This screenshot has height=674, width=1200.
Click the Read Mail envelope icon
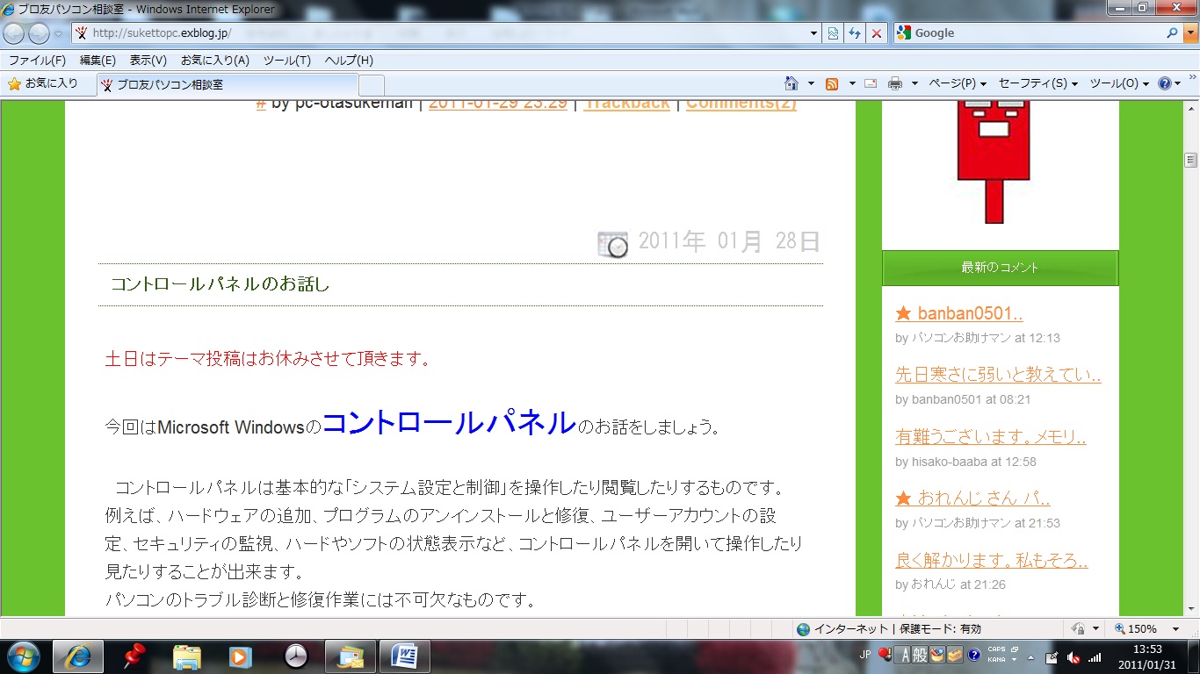pos(871,83)
